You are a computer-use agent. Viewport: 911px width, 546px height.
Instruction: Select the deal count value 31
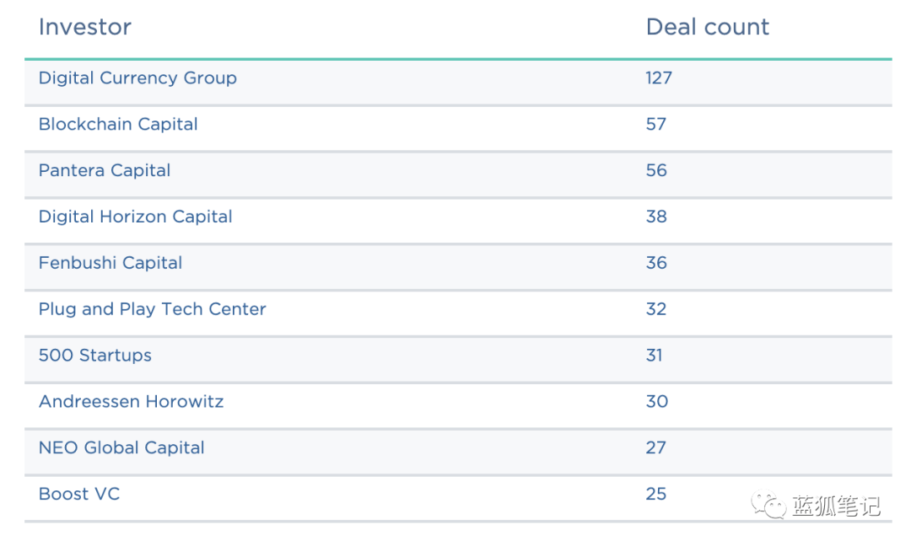(654, 356)
